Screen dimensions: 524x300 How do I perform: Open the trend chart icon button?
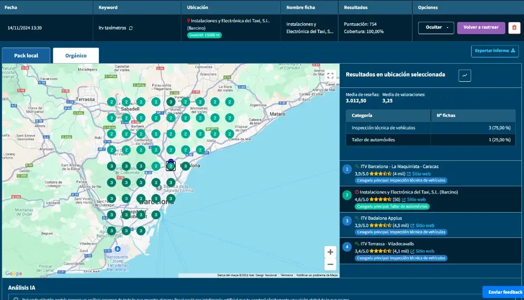click(x=464, y=75)
